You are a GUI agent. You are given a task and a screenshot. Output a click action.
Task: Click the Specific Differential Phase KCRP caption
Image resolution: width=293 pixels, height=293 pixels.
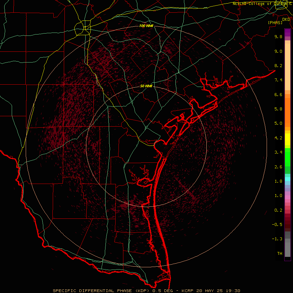[146, 291]
